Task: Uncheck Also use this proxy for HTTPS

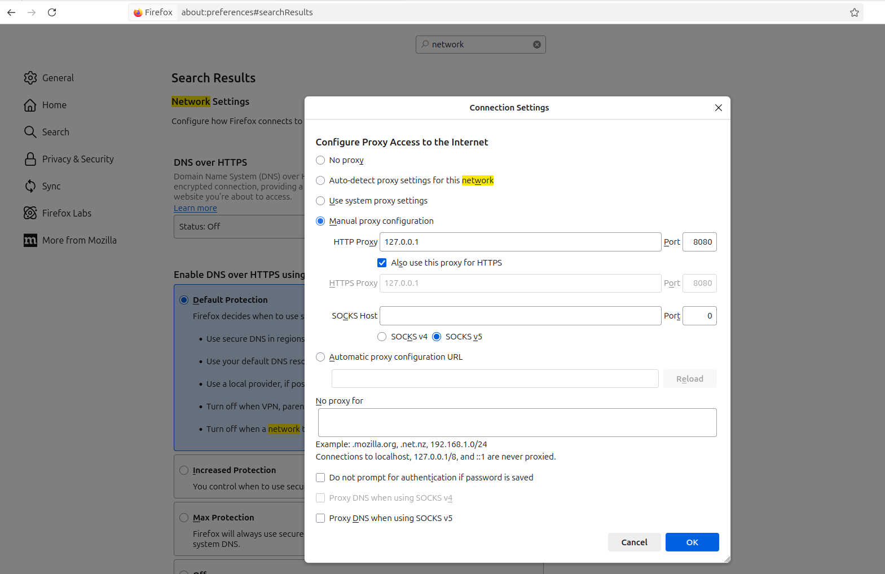Action: point(382,263)
